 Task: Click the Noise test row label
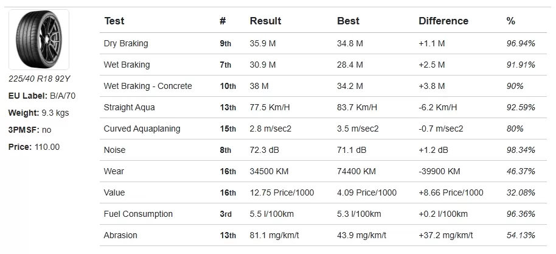(114, 150)
